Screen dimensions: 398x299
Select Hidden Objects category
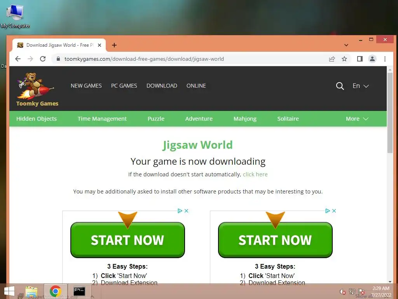tap(37, 119)
